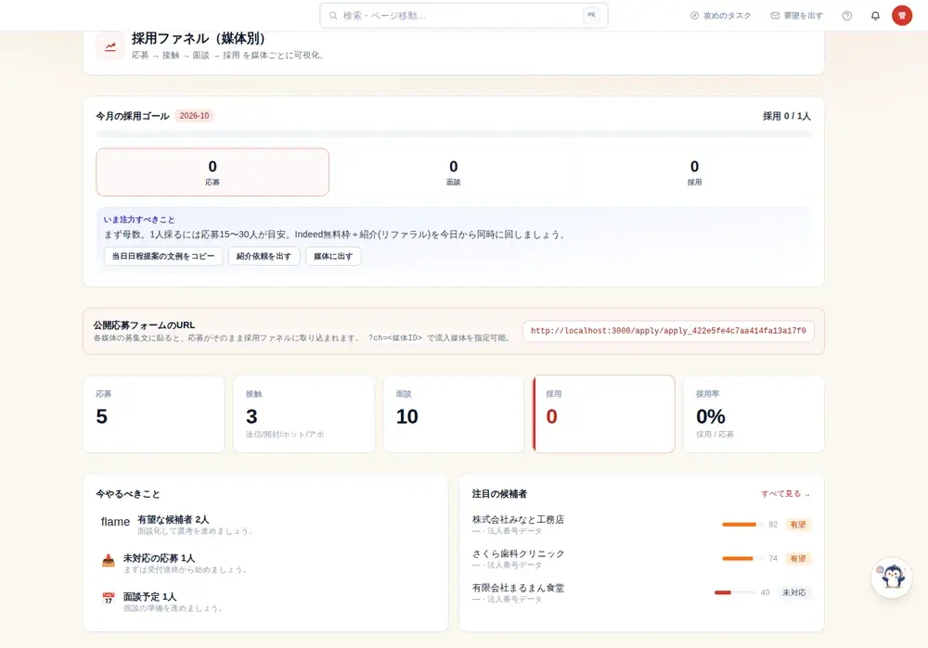Select the 採用 goal tab showing 0
This screenshot has width=928, height=648.
click(x=694, y=172)
